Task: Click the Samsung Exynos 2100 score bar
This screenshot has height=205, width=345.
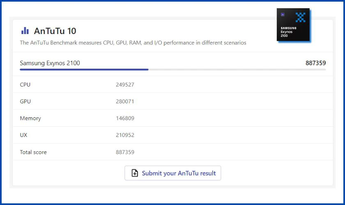Action: point(173,69)
